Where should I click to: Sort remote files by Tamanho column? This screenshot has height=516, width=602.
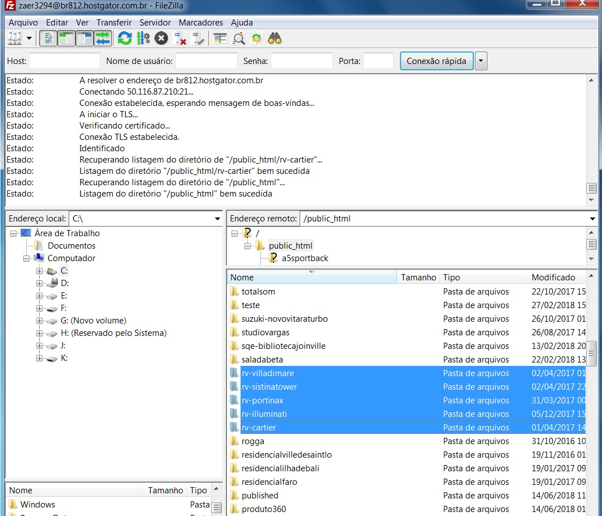tap(418, 277)
